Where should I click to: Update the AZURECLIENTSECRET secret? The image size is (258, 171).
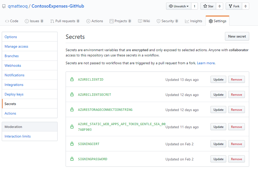[x=218, y=95]
